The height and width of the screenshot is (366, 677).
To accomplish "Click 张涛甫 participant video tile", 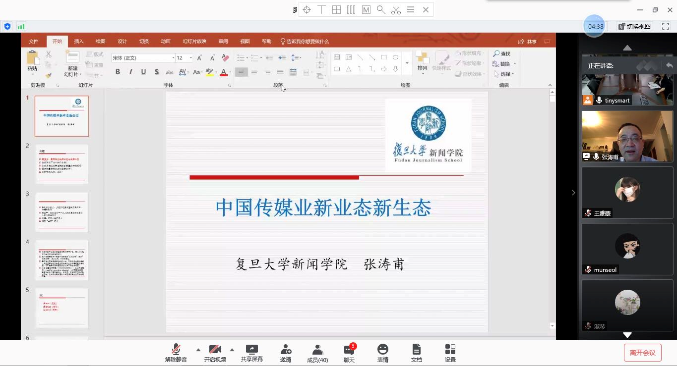I will click(627, 136).
